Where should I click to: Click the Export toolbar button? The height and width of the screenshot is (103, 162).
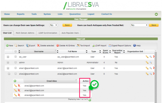click(x=31, y=46)
